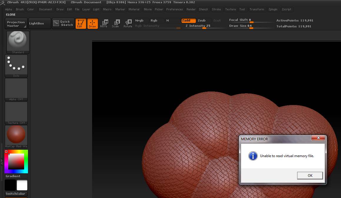Select the black secondary color swatch
This screenshot has height=198, width=341.
[x=10, y=185]
